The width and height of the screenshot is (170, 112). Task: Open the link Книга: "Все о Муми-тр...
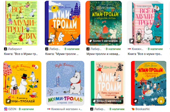pos(21,54)
